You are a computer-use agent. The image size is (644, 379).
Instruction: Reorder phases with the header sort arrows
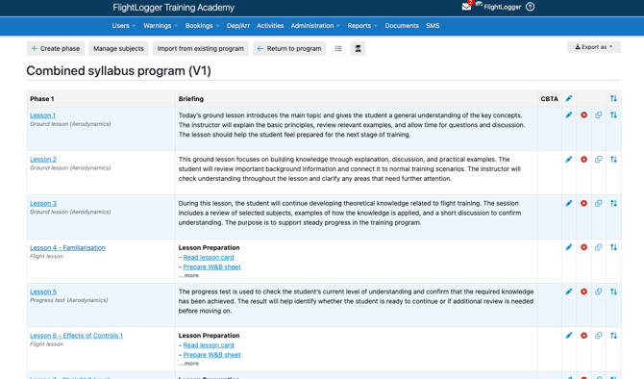(613, 99)
